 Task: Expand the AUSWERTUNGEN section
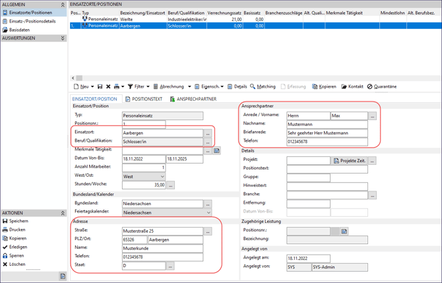[x=63, y=38]
